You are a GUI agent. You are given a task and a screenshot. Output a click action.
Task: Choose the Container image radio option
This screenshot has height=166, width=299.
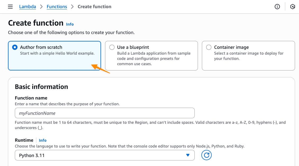(x=209, y=48)
